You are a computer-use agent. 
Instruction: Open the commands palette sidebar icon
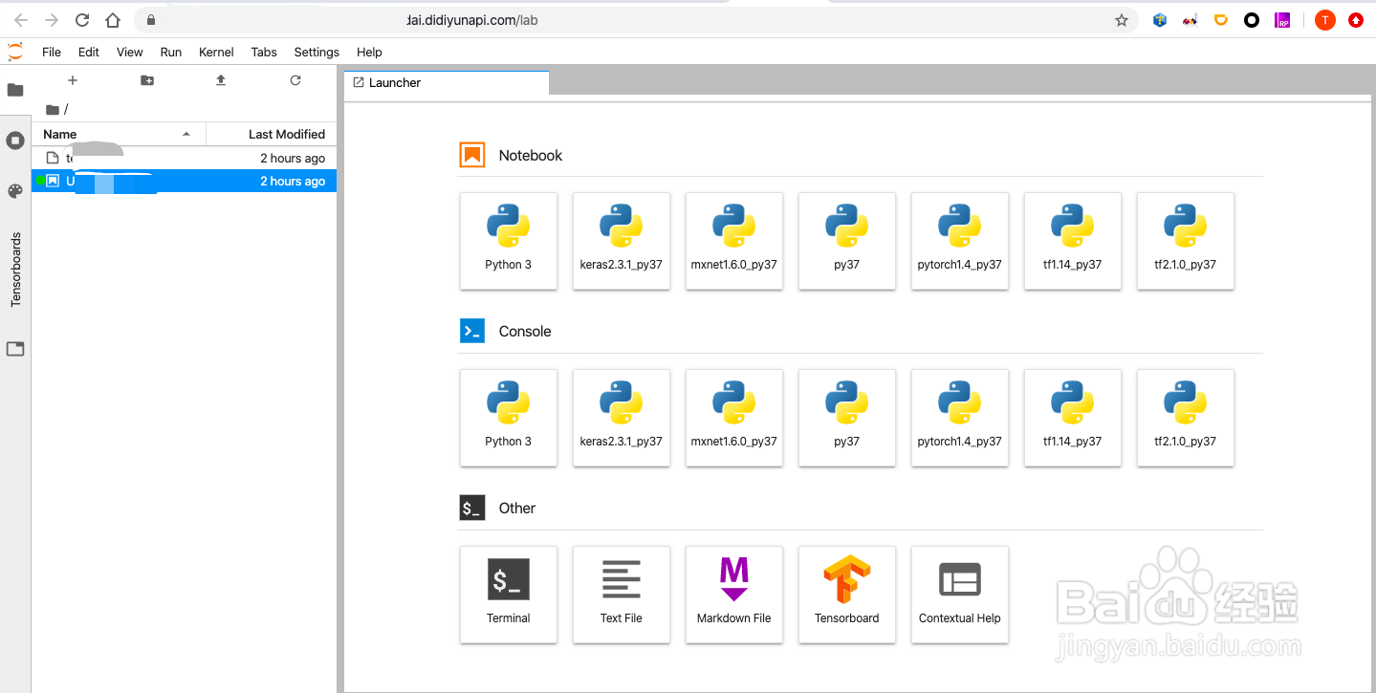pos(15,191)
